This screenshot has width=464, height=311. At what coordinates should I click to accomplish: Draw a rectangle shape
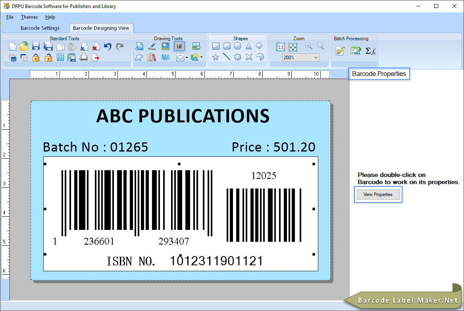[x=216, y=46]
